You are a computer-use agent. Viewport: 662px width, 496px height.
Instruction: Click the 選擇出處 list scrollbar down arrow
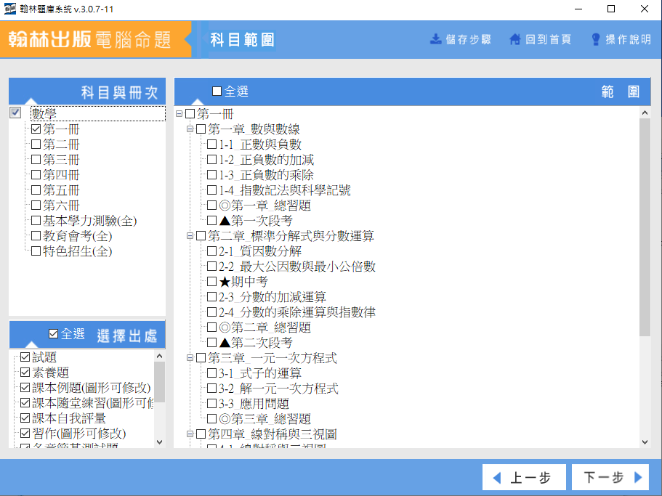[160, 442]
